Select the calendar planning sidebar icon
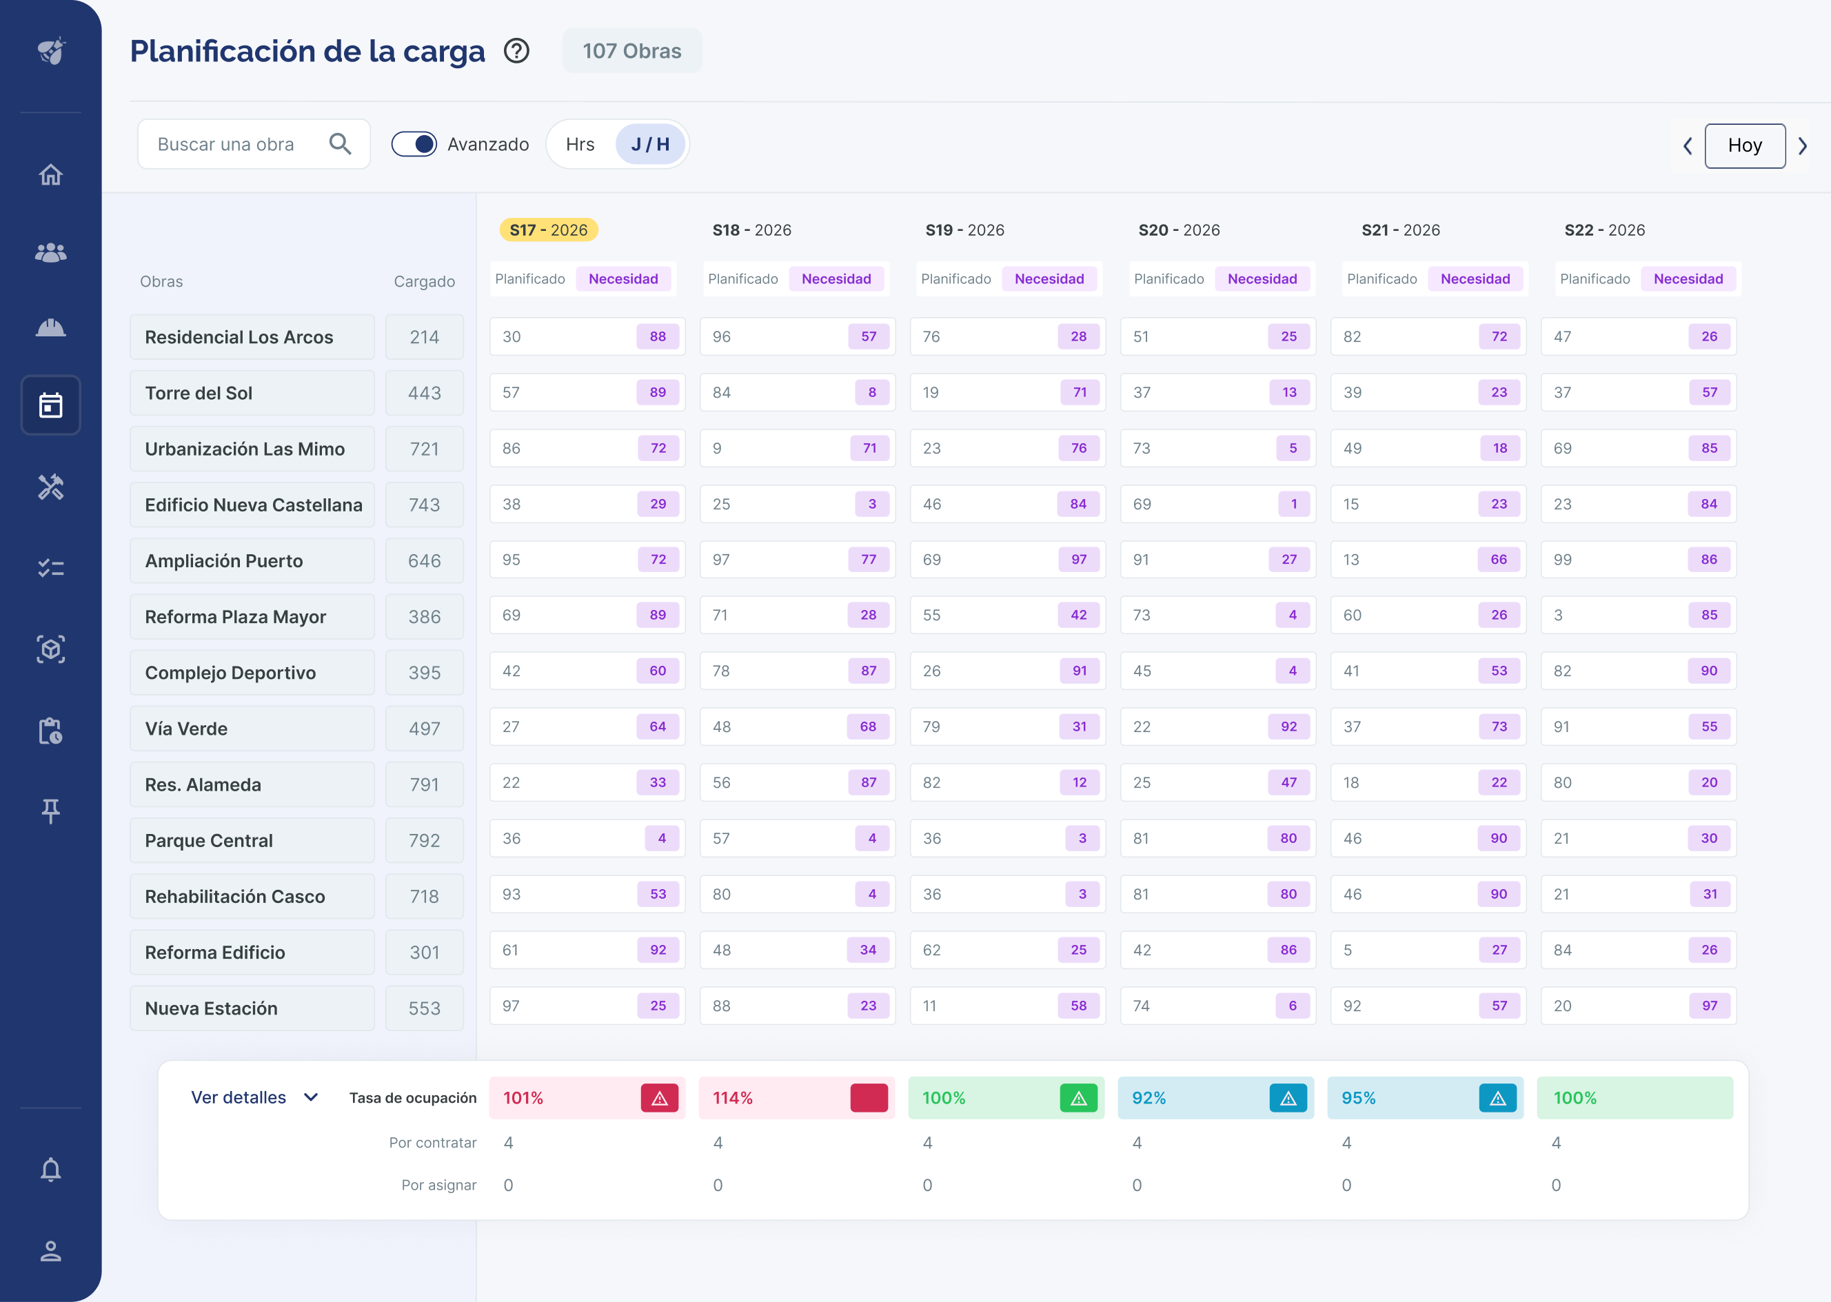The width and height of the screenshot is (1831, 1302). [x=50, y=405]
